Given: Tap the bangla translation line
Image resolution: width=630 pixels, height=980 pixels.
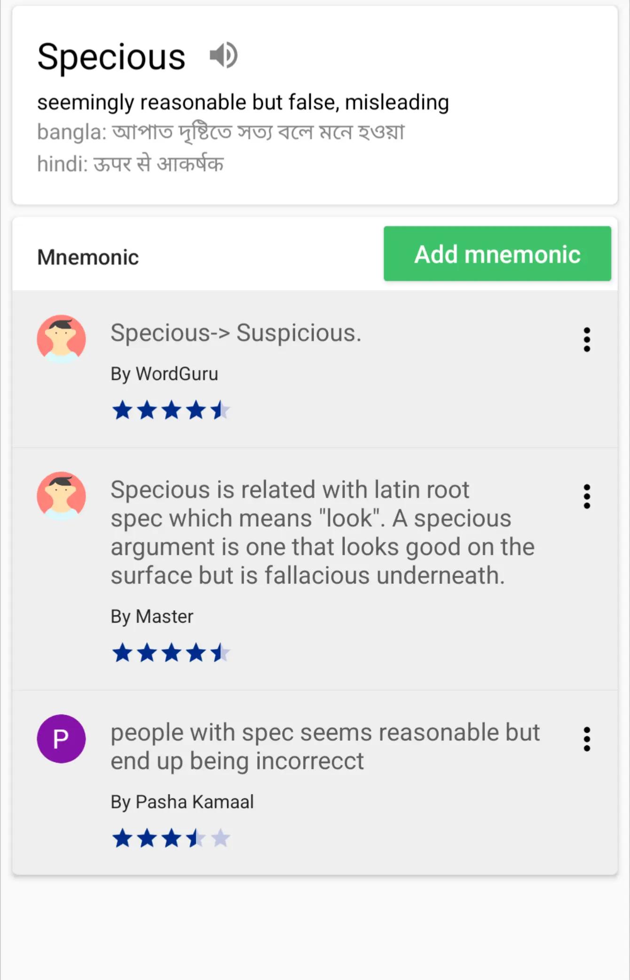Looking at the screenshot, I should [221, 132].
